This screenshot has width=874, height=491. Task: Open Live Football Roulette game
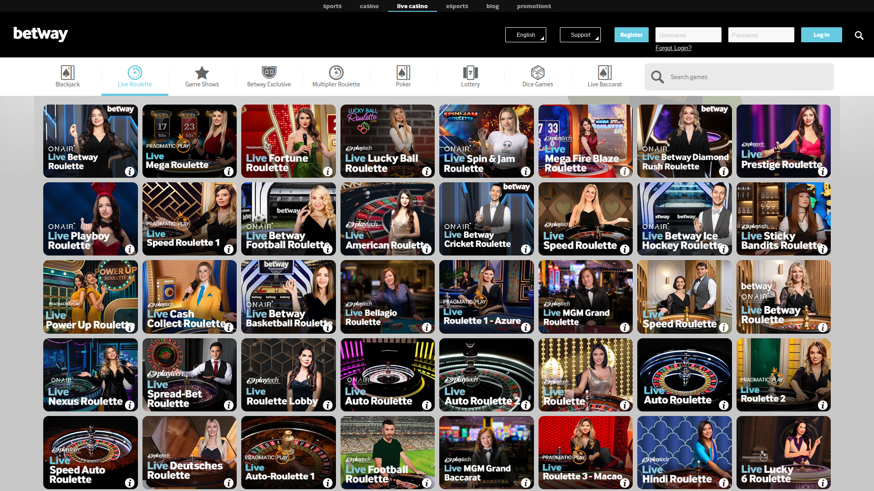(x=387, y=452)
